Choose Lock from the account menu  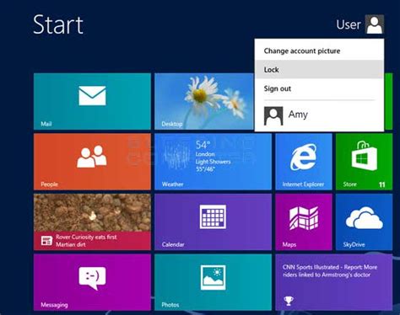[319, 70]
